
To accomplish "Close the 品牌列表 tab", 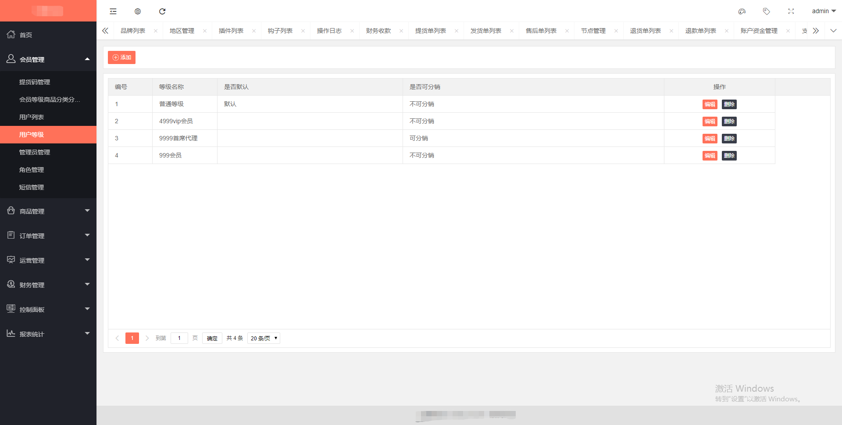I will (x=156, y=31).
